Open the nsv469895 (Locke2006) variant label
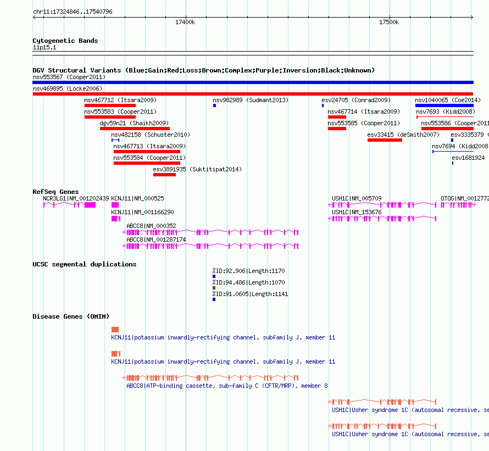Viewport: 489px width, 451px height. point(68,88)
